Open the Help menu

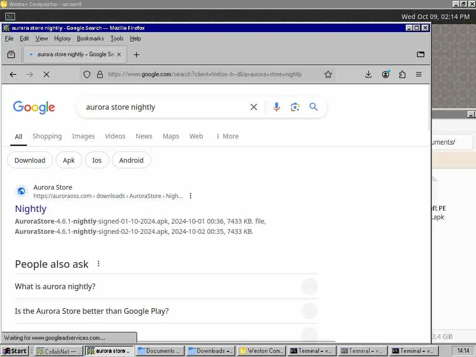pos(135,39)
